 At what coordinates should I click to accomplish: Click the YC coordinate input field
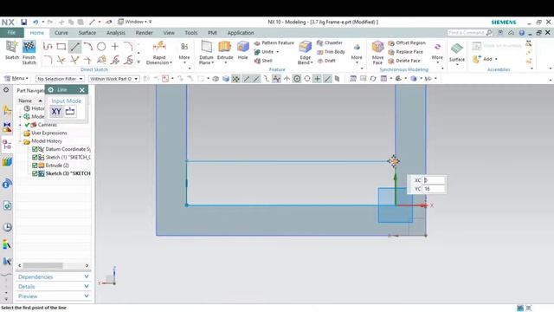434,189
